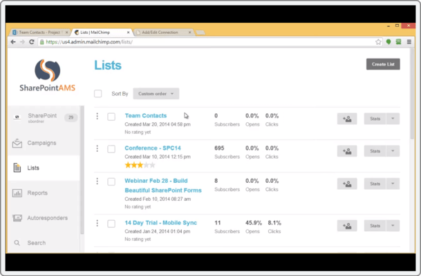Open the Campaigns envelope icon in sidebar
421x276 pixels.
click(17, 143)
